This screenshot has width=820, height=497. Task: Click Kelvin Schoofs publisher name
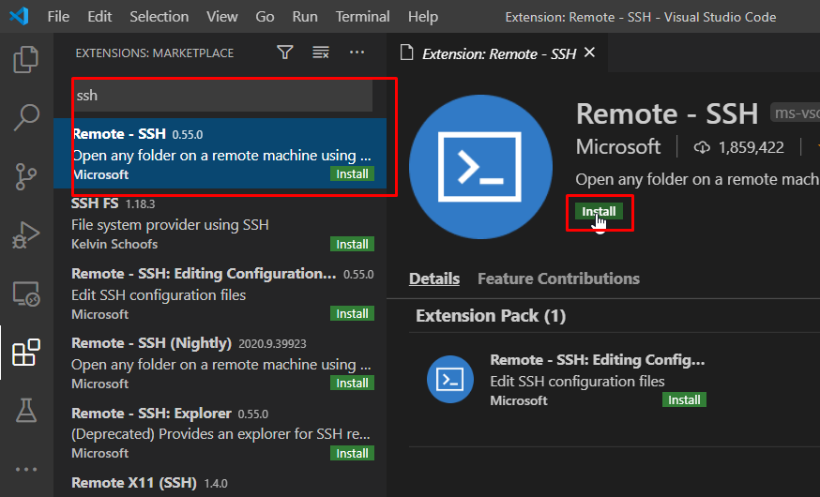click(114, 244)
